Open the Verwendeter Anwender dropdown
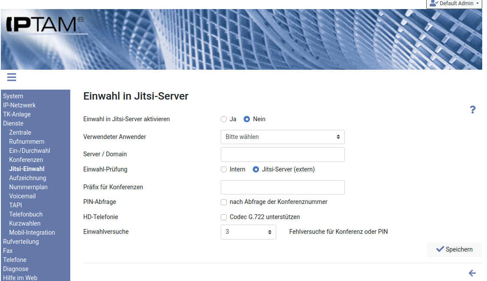The image size is (487, 281). click(x=282, y=137)
